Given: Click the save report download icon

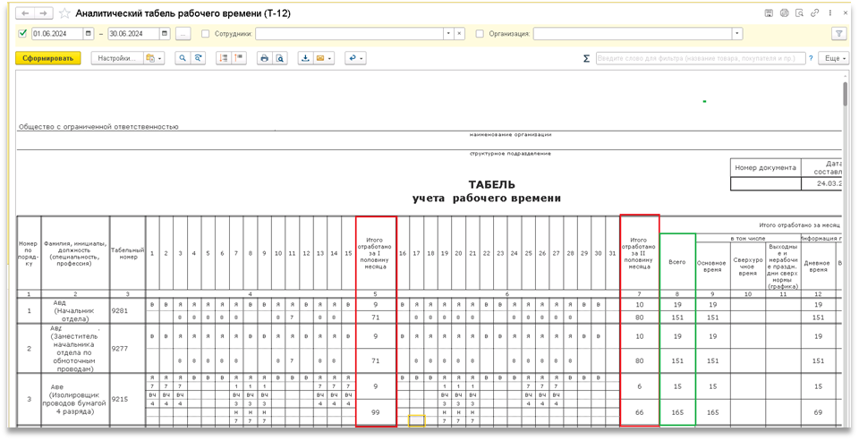Looking at the screenshot, I should click(x=305, y=58).
